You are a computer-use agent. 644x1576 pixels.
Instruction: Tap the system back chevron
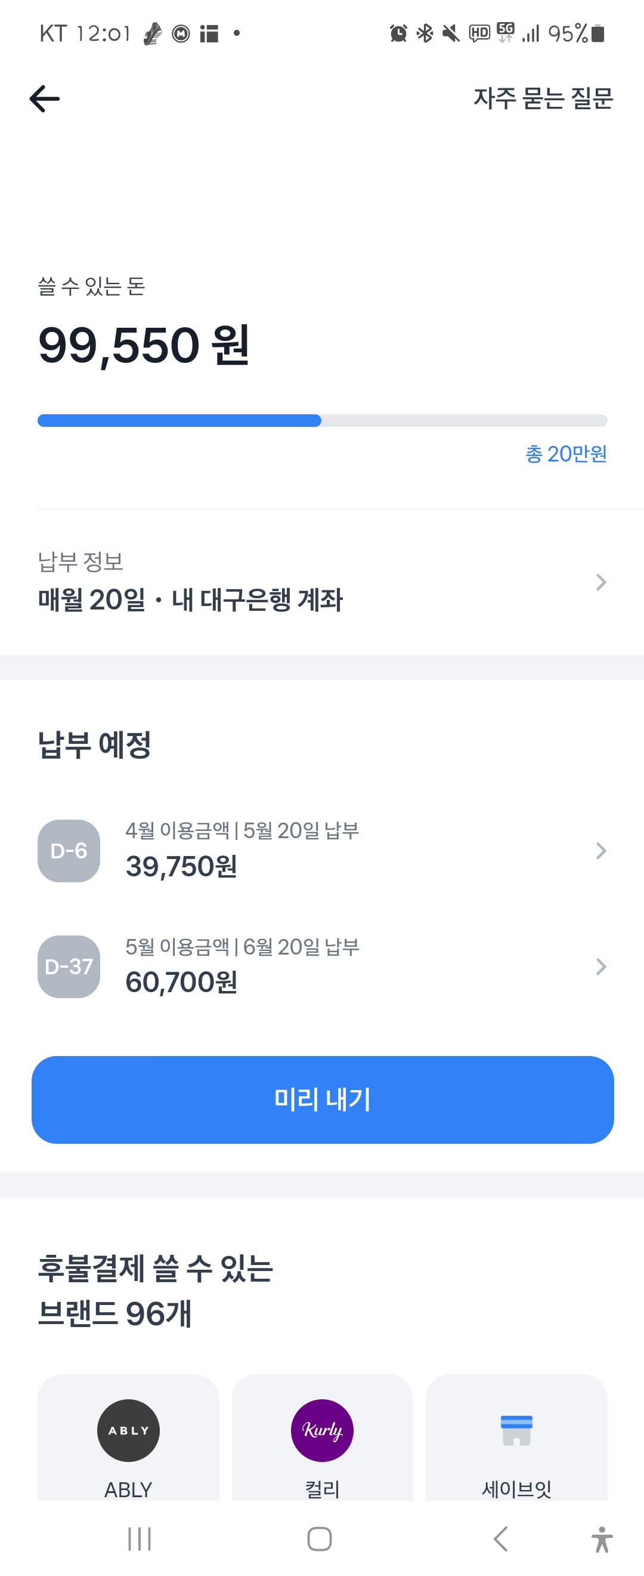[x=500, y=1538]
